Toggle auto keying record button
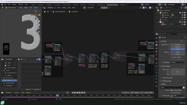Image resolution: width=187 pixels, height=105 pixels. pos(67,93)
